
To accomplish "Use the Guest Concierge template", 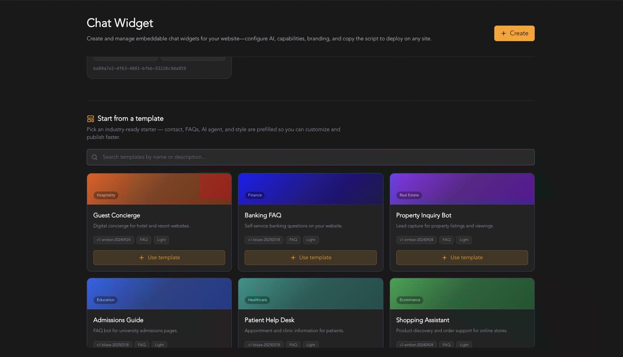I will pos(159,258).
